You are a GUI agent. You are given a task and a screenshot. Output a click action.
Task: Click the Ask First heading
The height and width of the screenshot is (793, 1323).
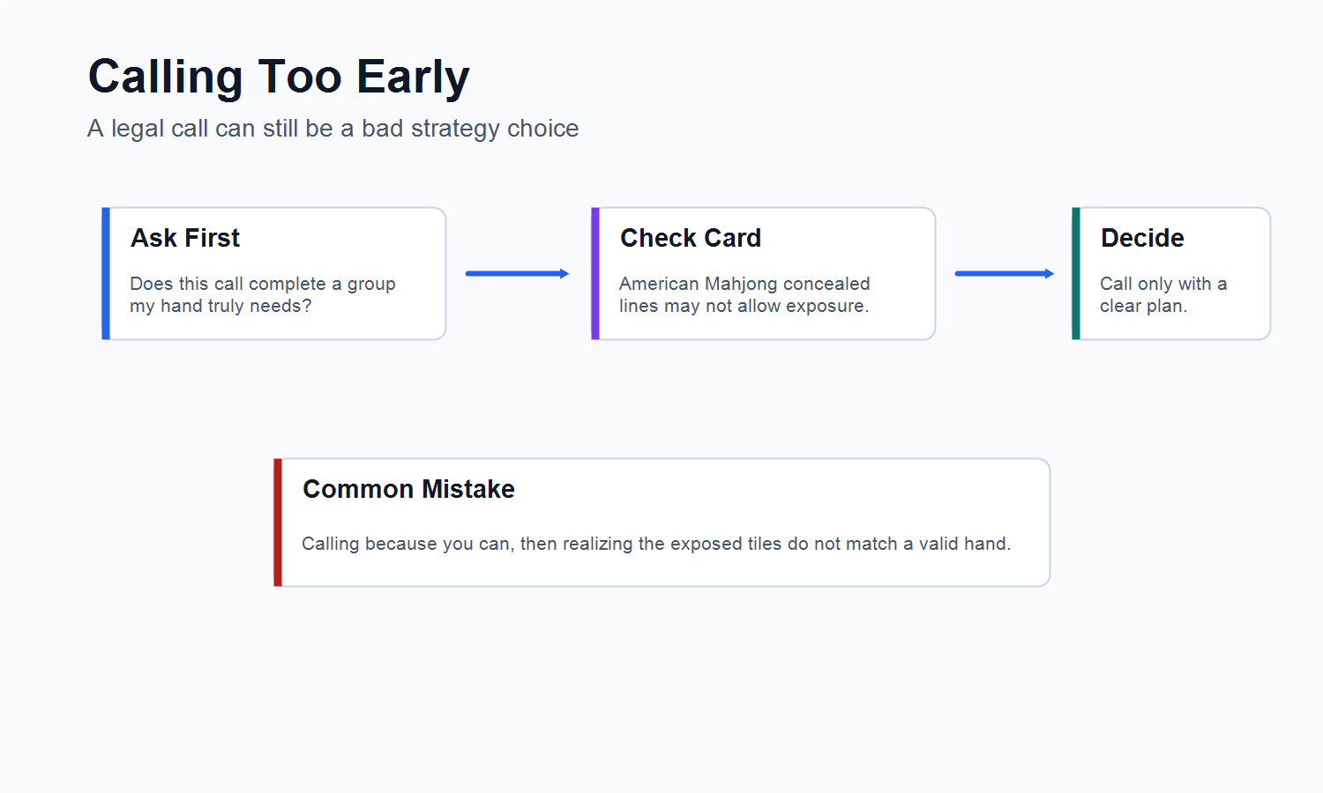185,238
